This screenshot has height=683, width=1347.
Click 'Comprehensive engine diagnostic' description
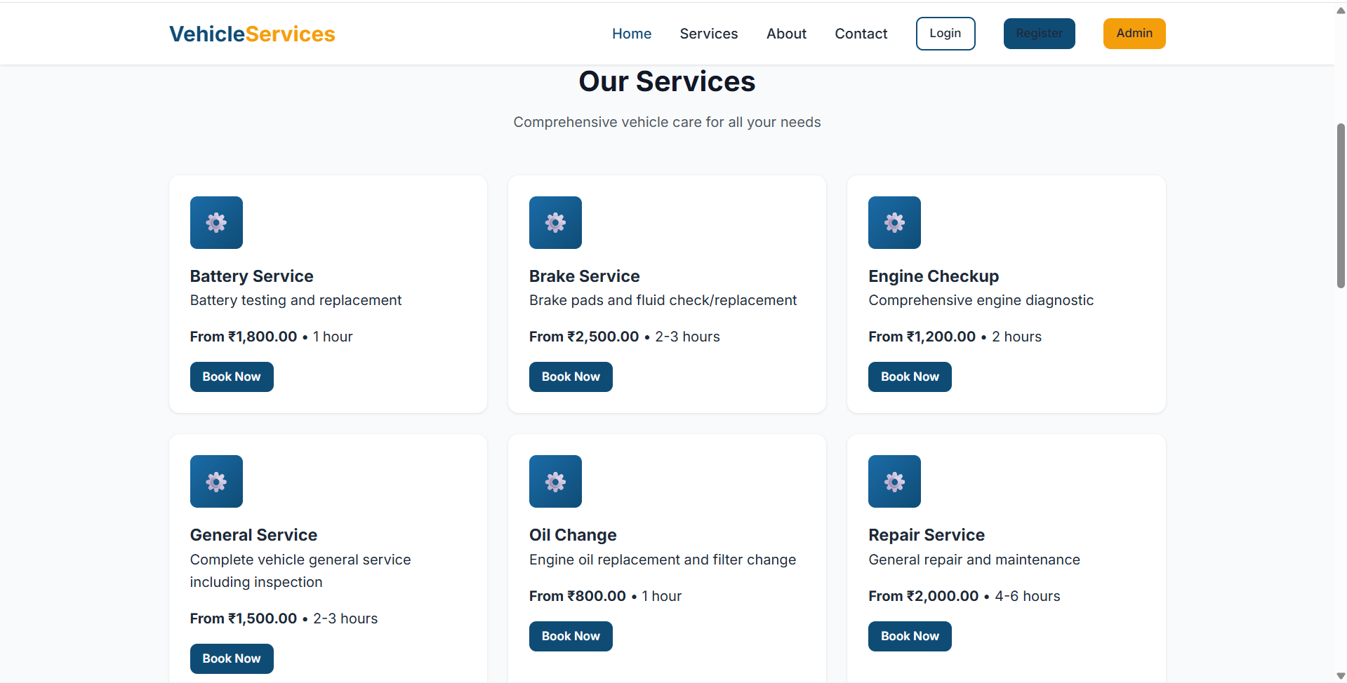[x=981, y=300]
